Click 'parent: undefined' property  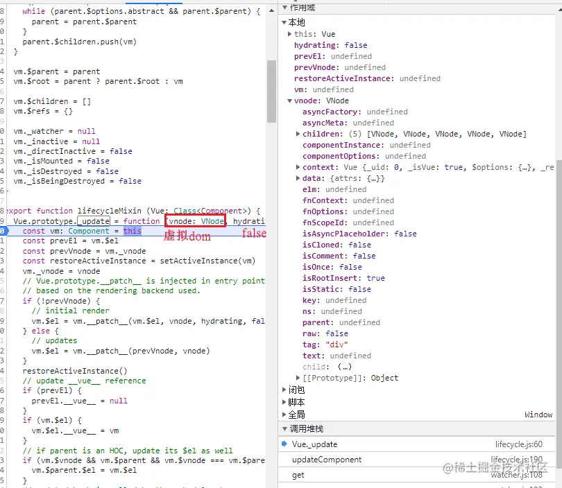(341, 322)
